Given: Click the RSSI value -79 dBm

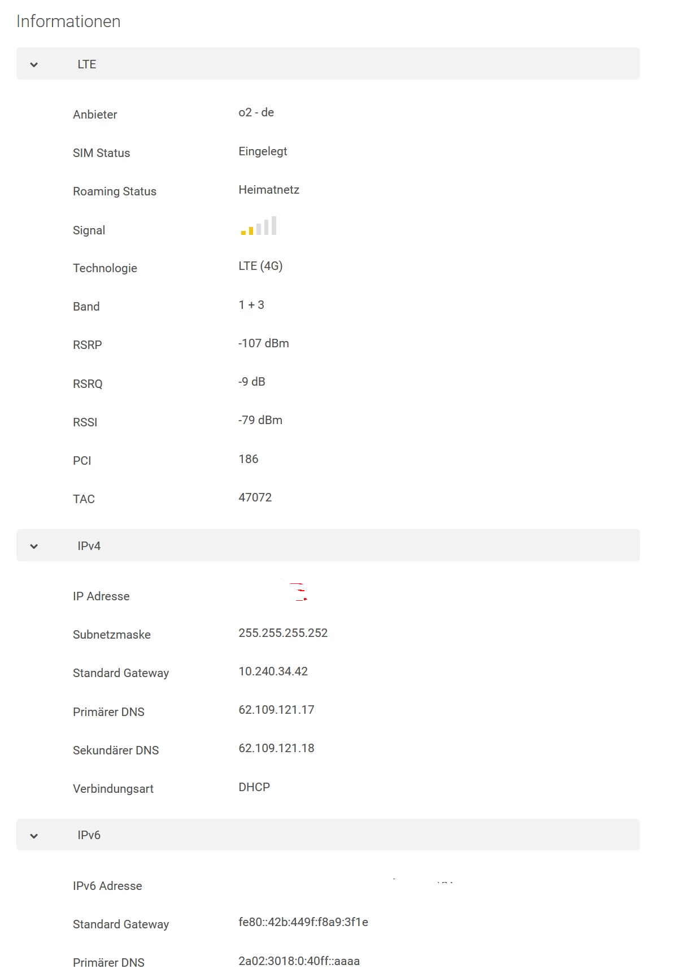Looking at the screenshot, I should point(260,420).
